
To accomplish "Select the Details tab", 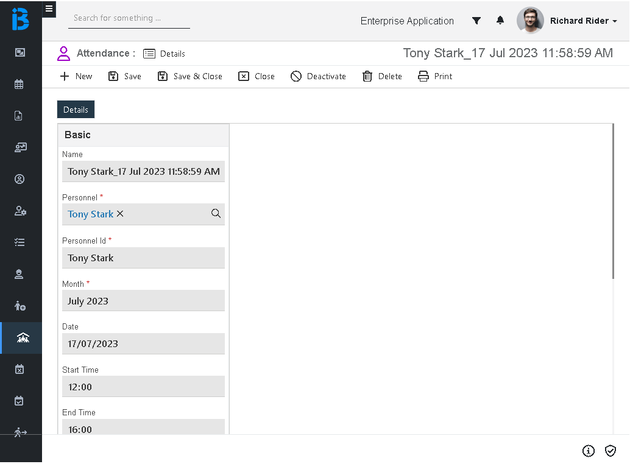I will click(76, 110).
